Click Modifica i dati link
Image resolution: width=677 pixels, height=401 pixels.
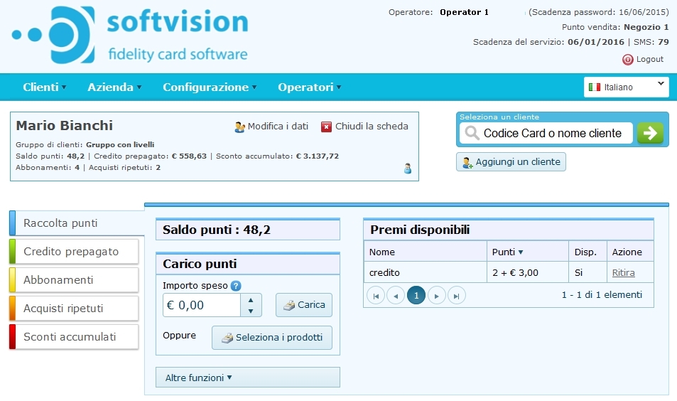point(278,126)
